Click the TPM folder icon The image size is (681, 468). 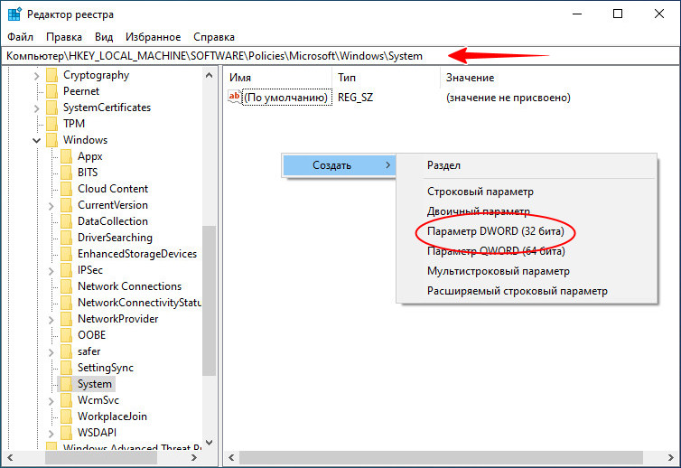51,124
